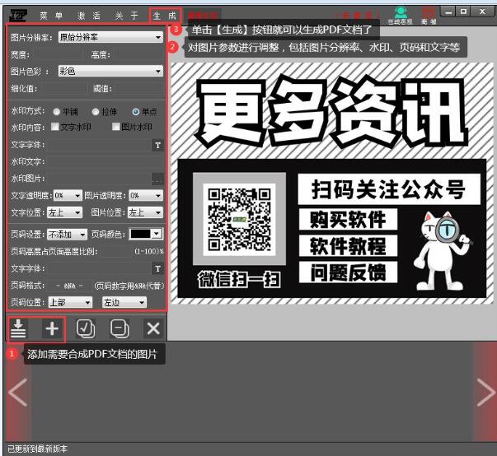Click the import image list icon

(18, 328)
